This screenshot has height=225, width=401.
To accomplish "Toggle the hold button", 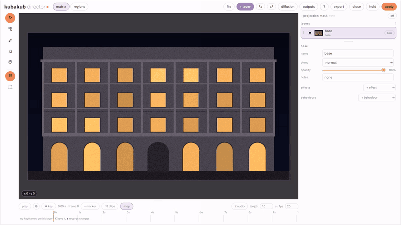I will point(372,7).
